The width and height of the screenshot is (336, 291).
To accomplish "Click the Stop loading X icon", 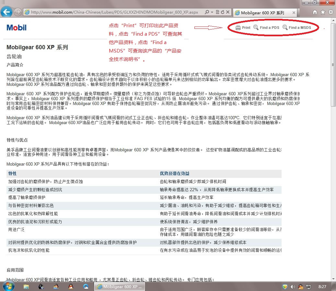I will [x=228, y=12].
